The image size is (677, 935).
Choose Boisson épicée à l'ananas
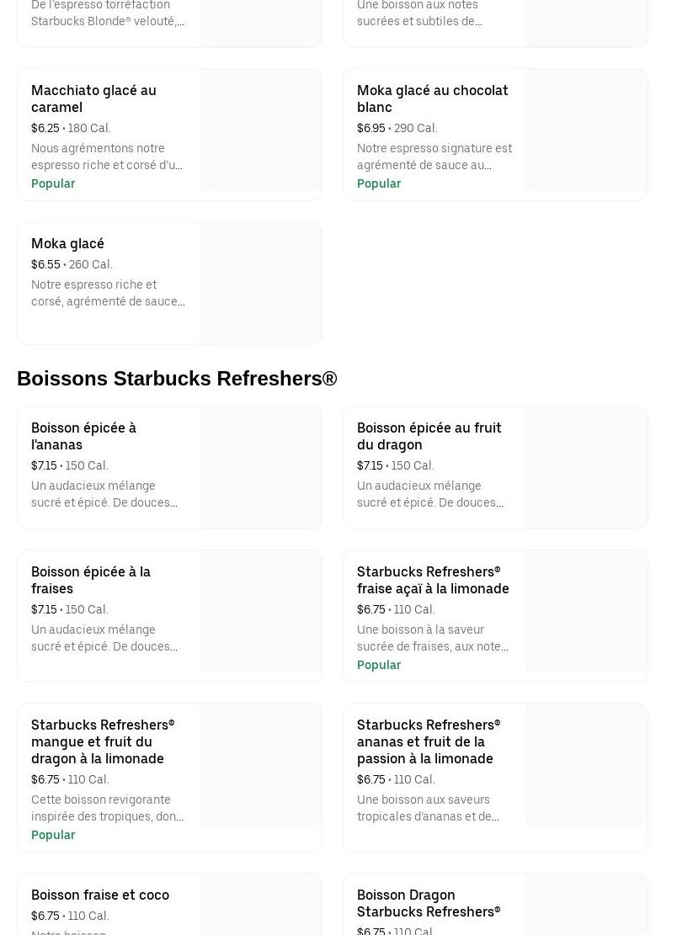[x=83, y=436]
